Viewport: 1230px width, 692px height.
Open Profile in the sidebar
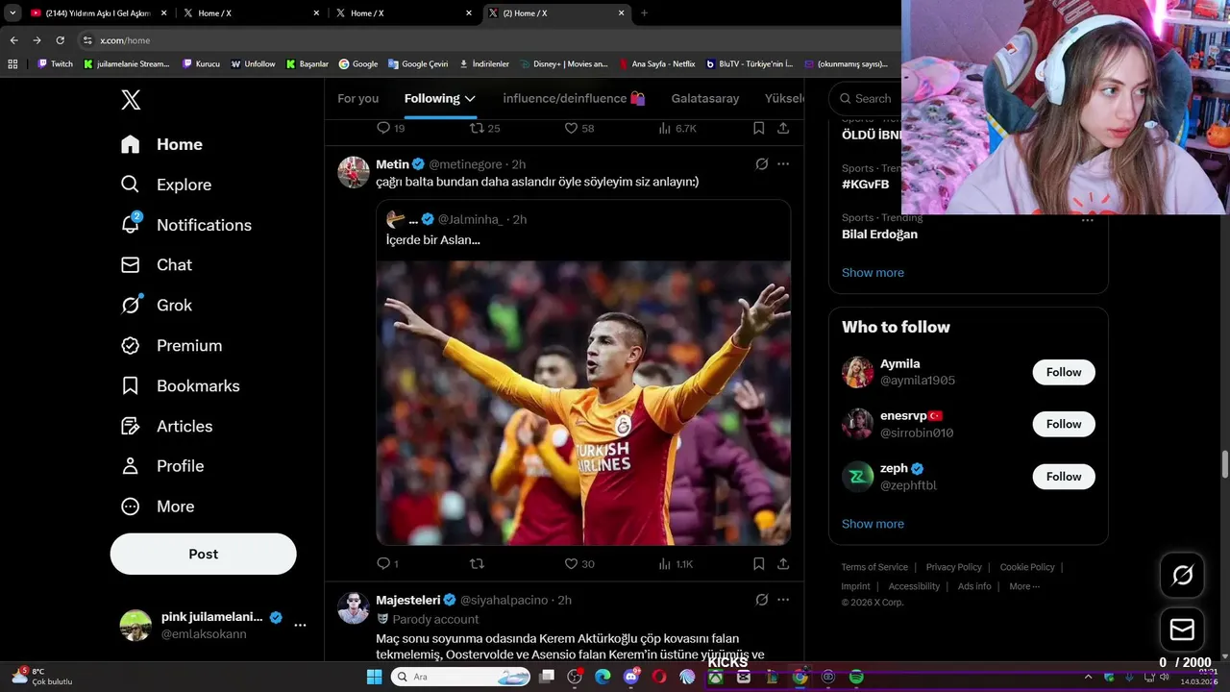(161, 466)
